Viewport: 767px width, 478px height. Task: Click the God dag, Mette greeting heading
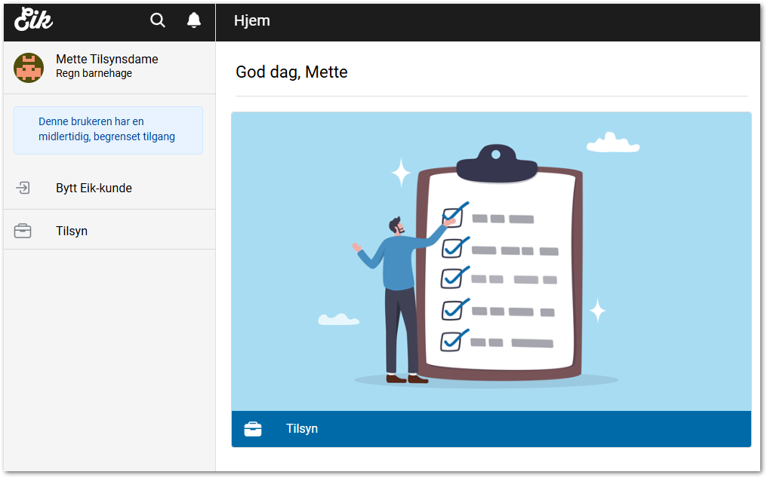coord(291,72)
